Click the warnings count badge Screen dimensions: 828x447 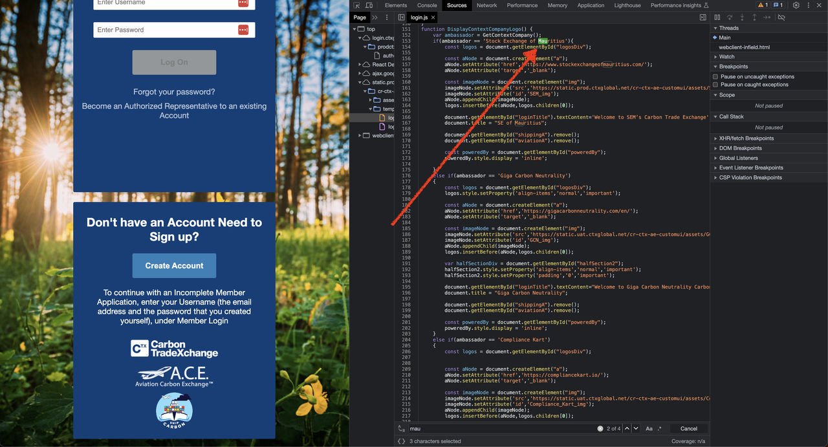click(x=763, y=5)
